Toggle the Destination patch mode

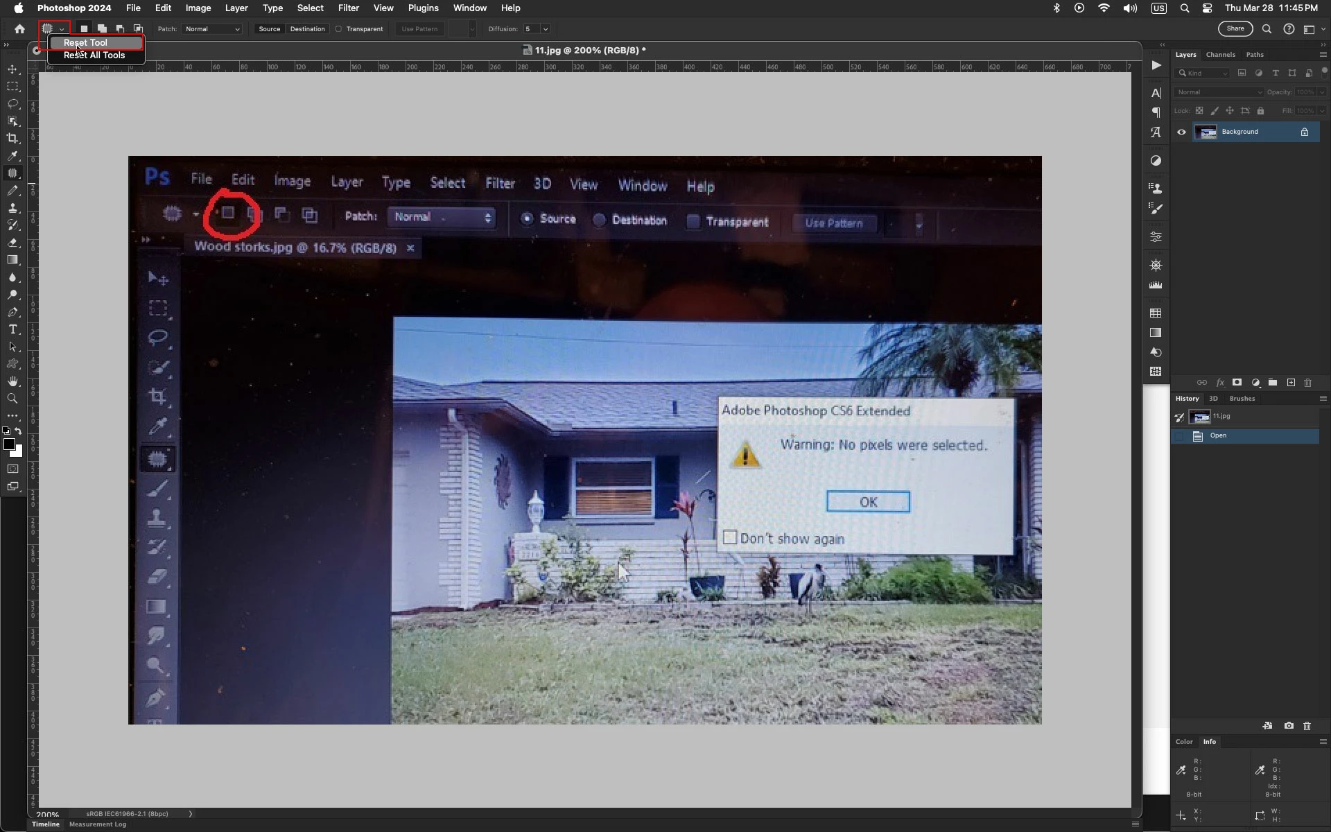tap(307, 29)
